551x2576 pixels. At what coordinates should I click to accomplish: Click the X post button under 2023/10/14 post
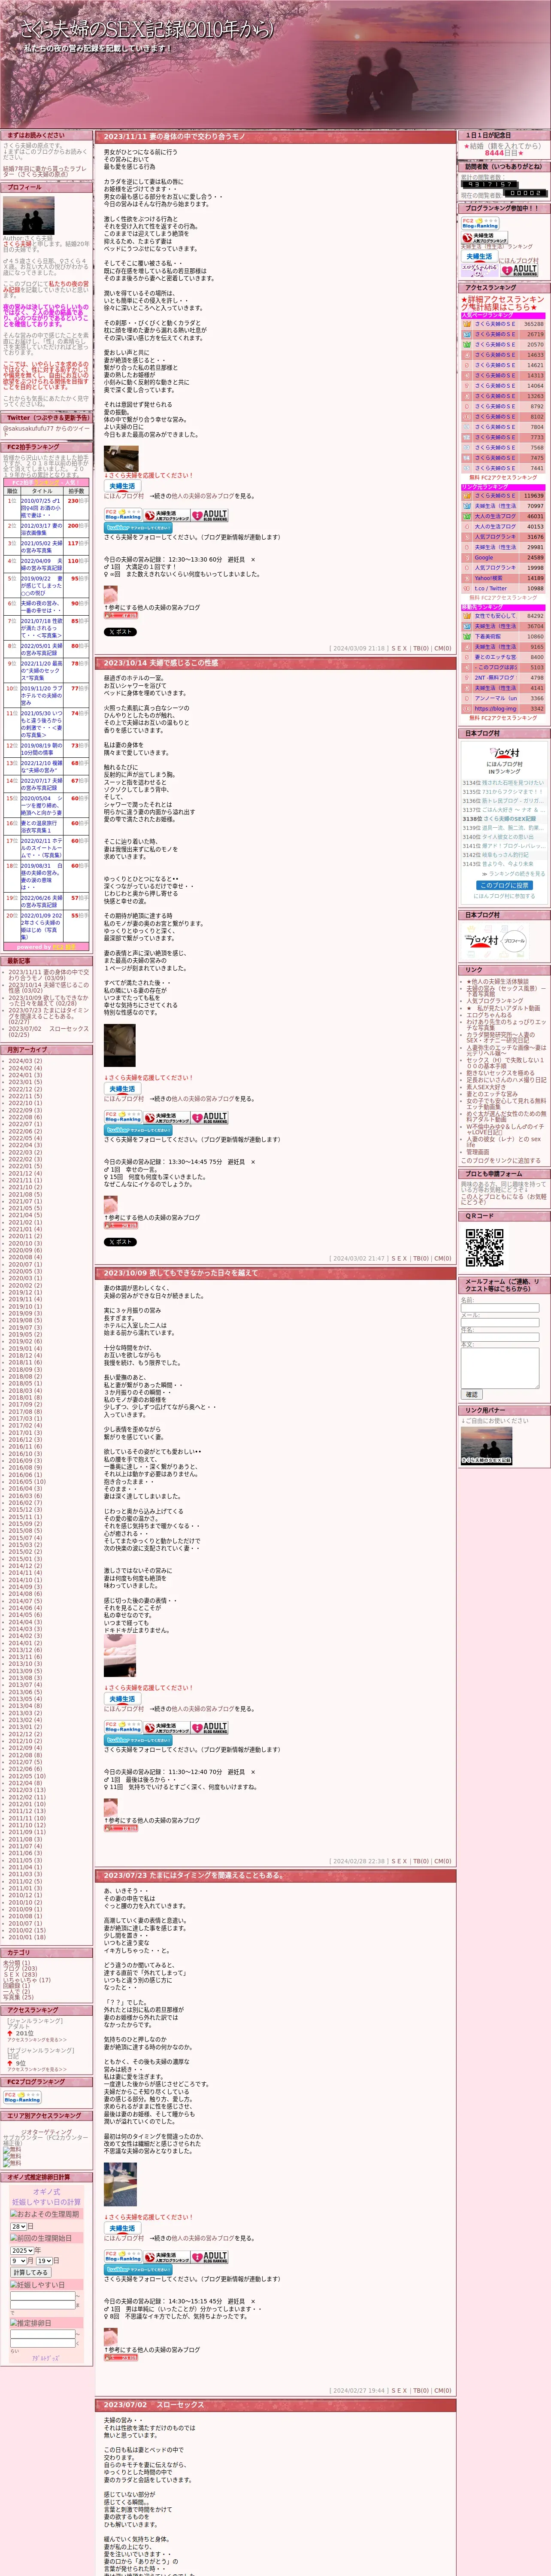[120, 1241]
